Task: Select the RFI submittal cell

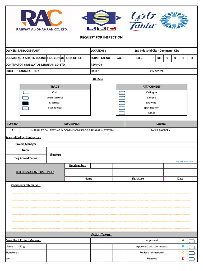Action: (159, 58)
